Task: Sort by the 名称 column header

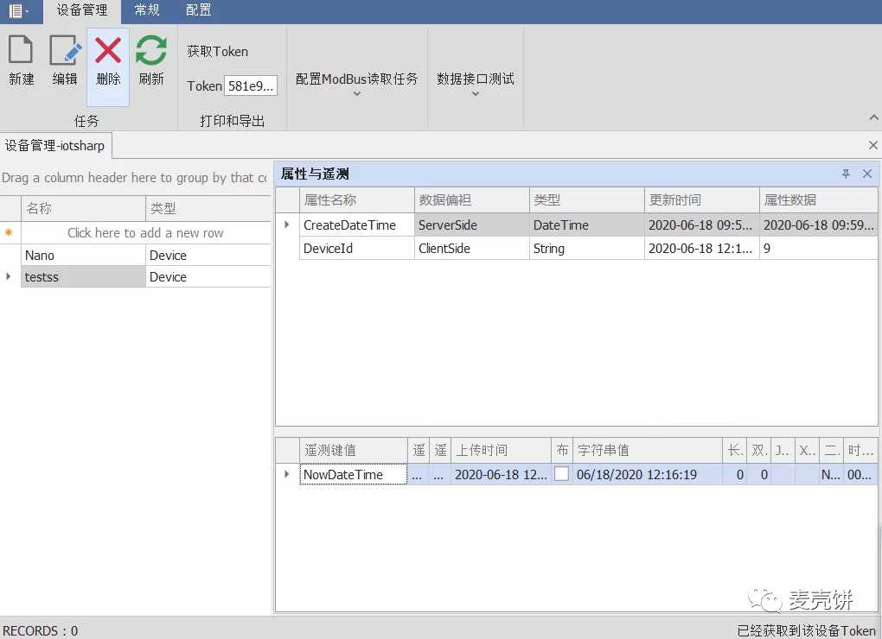Action: coord(83,208)
